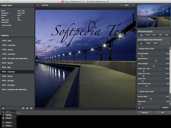Click the Correct Black Level slider
The width and height of the screenshot is (171, 128).
click(153, 86)
